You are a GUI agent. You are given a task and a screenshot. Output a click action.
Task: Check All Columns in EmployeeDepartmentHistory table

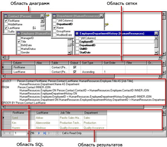coord(77,38)
